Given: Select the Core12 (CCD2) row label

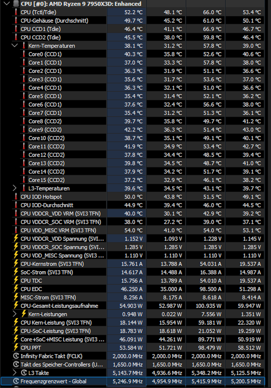Looking at the screenshot, I should click(46, 155).
